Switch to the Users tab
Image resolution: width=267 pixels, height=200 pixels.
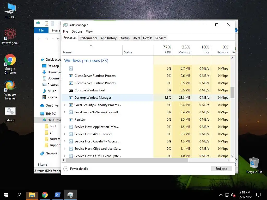[x=136, y=38]
